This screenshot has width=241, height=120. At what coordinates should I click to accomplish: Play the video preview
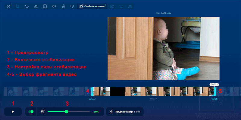tap(13, 112)
